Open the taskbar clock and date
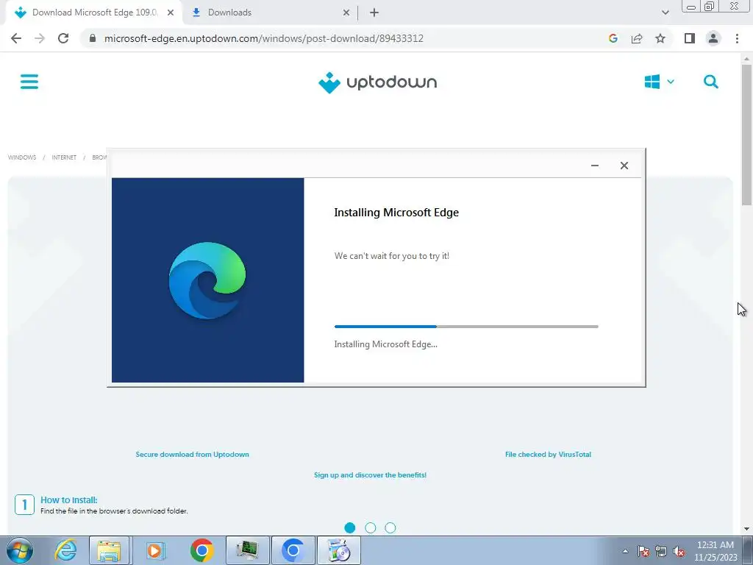 click(715, 551)
